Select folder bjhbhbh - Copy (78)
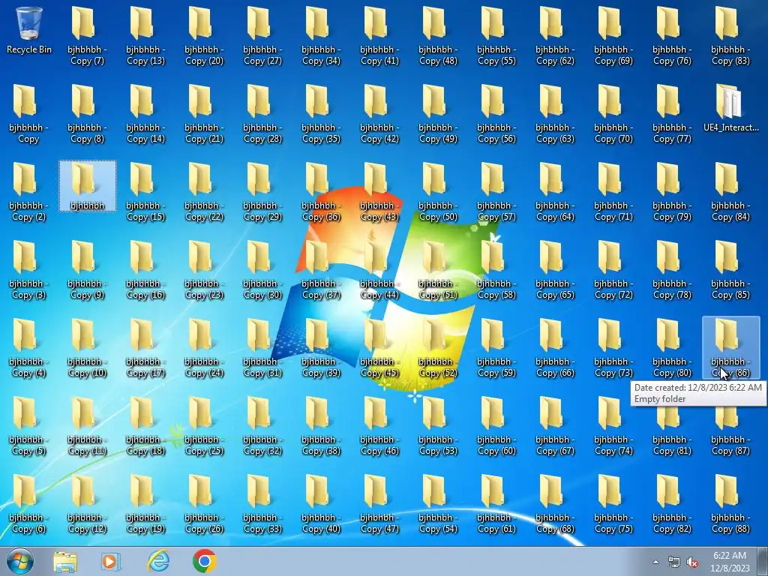The width and height of the screenshot is (768, 576). coord(672,269)
